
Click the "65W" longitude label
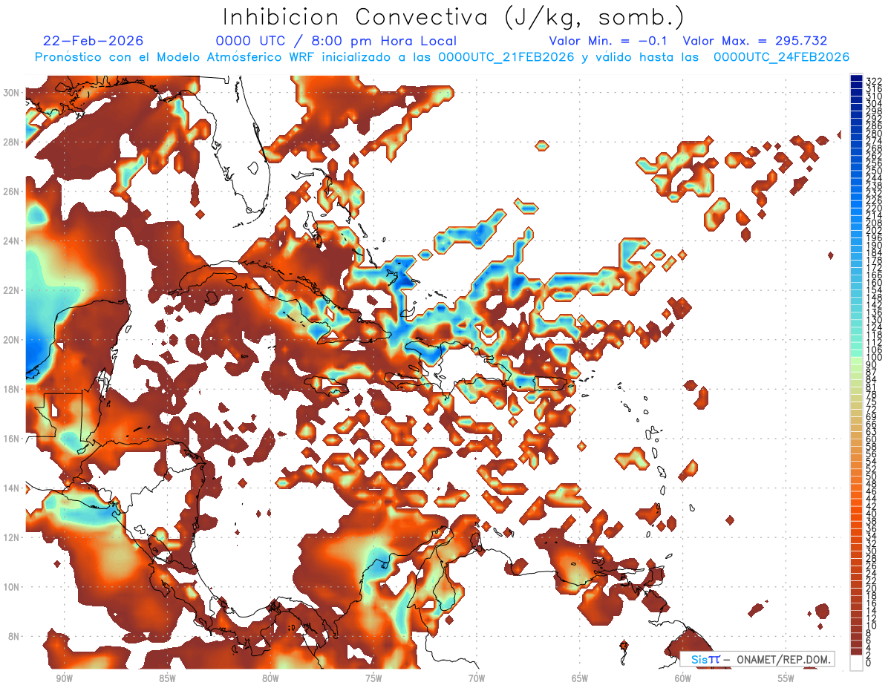tap(580, 678)
